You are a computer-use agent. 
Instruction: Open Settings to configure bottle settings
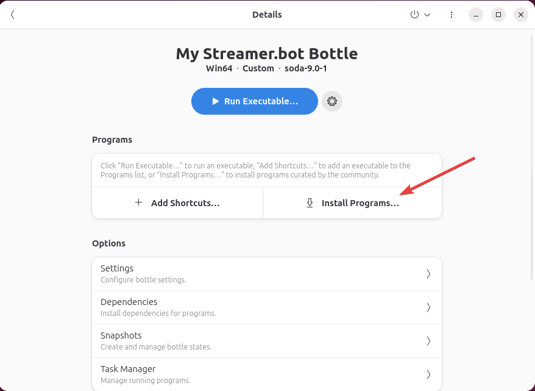point(267,273)
